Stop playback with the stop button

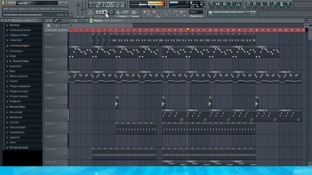[105, 12]
